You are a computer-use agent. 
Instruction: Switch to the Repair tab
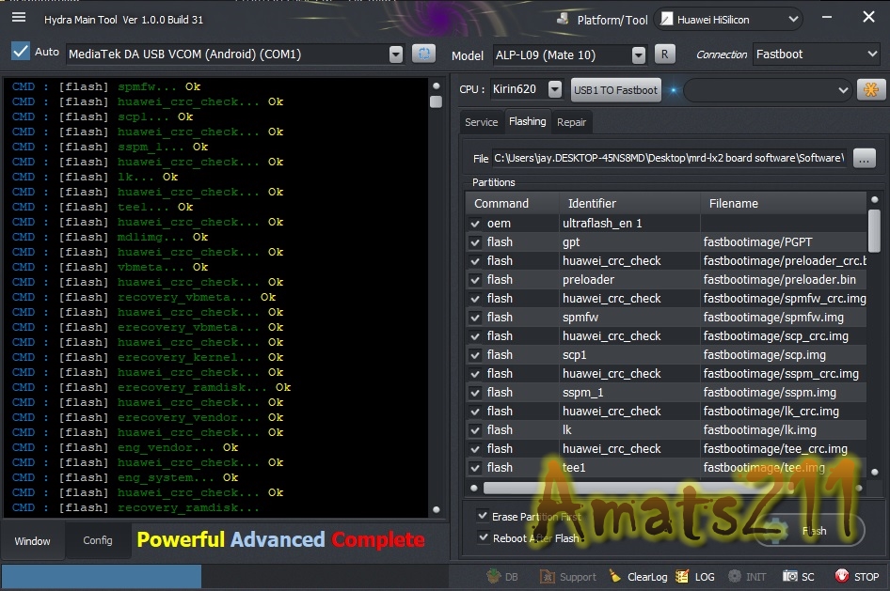coord(571,122)
